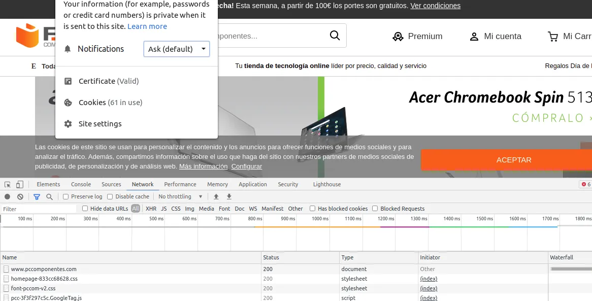Viewport: 592px width, 301px height.
Task: Filter requests by JS
Action: coord(164,209)
